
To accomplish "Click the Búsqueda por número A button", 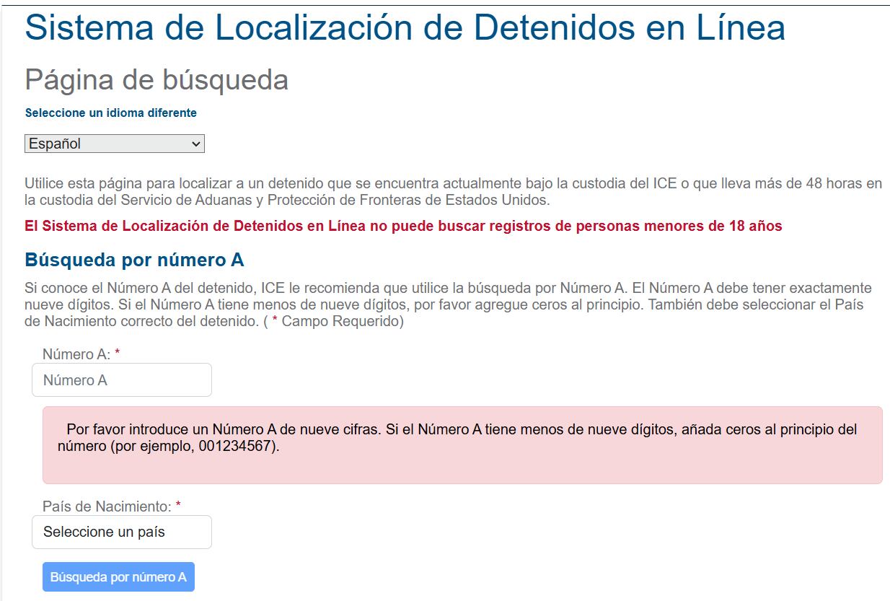I will pyautogui.click(x=118, y=576).
